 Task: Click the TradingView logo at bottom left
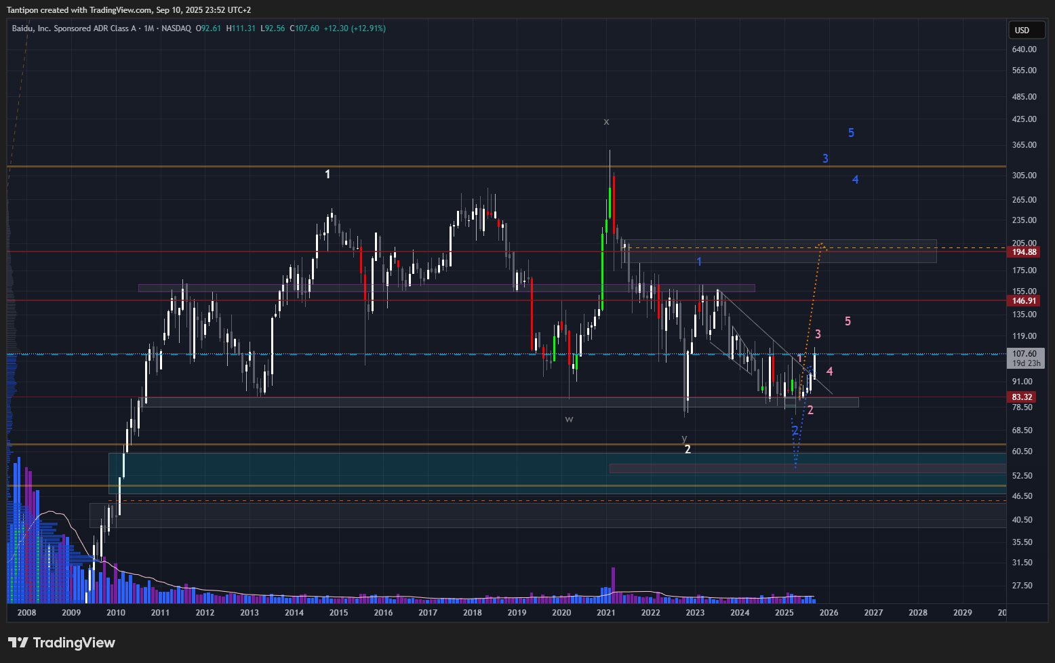62,643
